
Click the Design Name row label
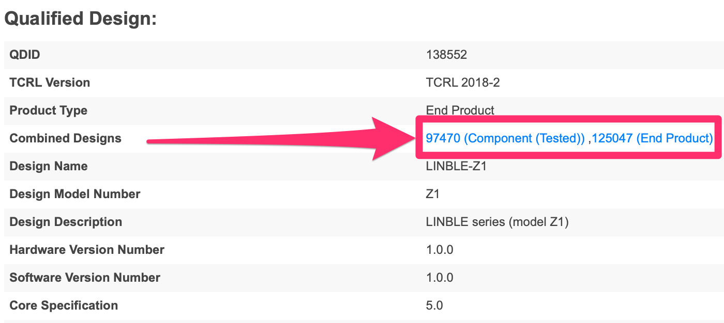tap(49, 166)
